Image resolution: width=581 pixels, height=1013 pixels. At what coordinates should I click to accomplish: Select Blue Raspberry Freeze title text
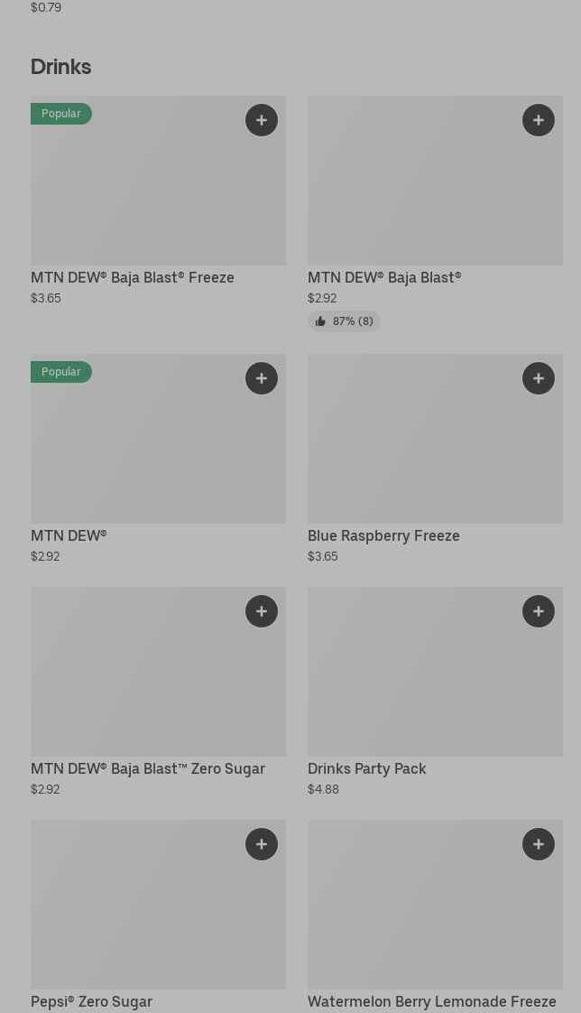pos(383,536)
